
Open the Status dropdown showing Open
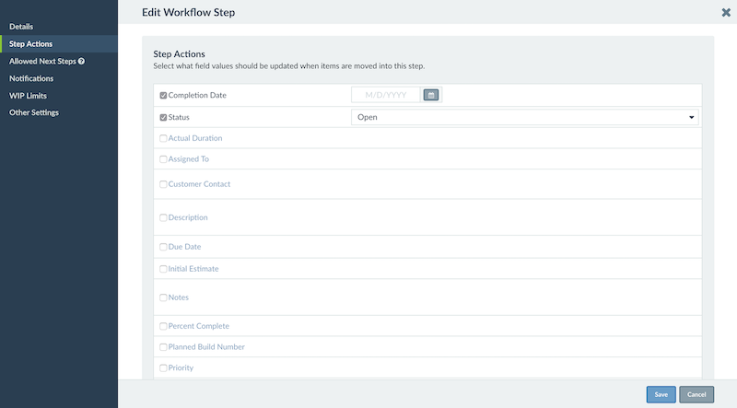click(524, 117)
